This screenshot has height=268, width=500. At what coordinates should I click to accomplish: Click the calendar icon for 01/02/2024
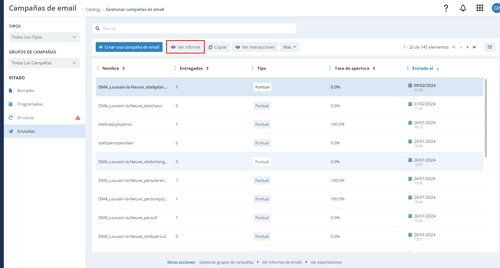pos(410,104)
